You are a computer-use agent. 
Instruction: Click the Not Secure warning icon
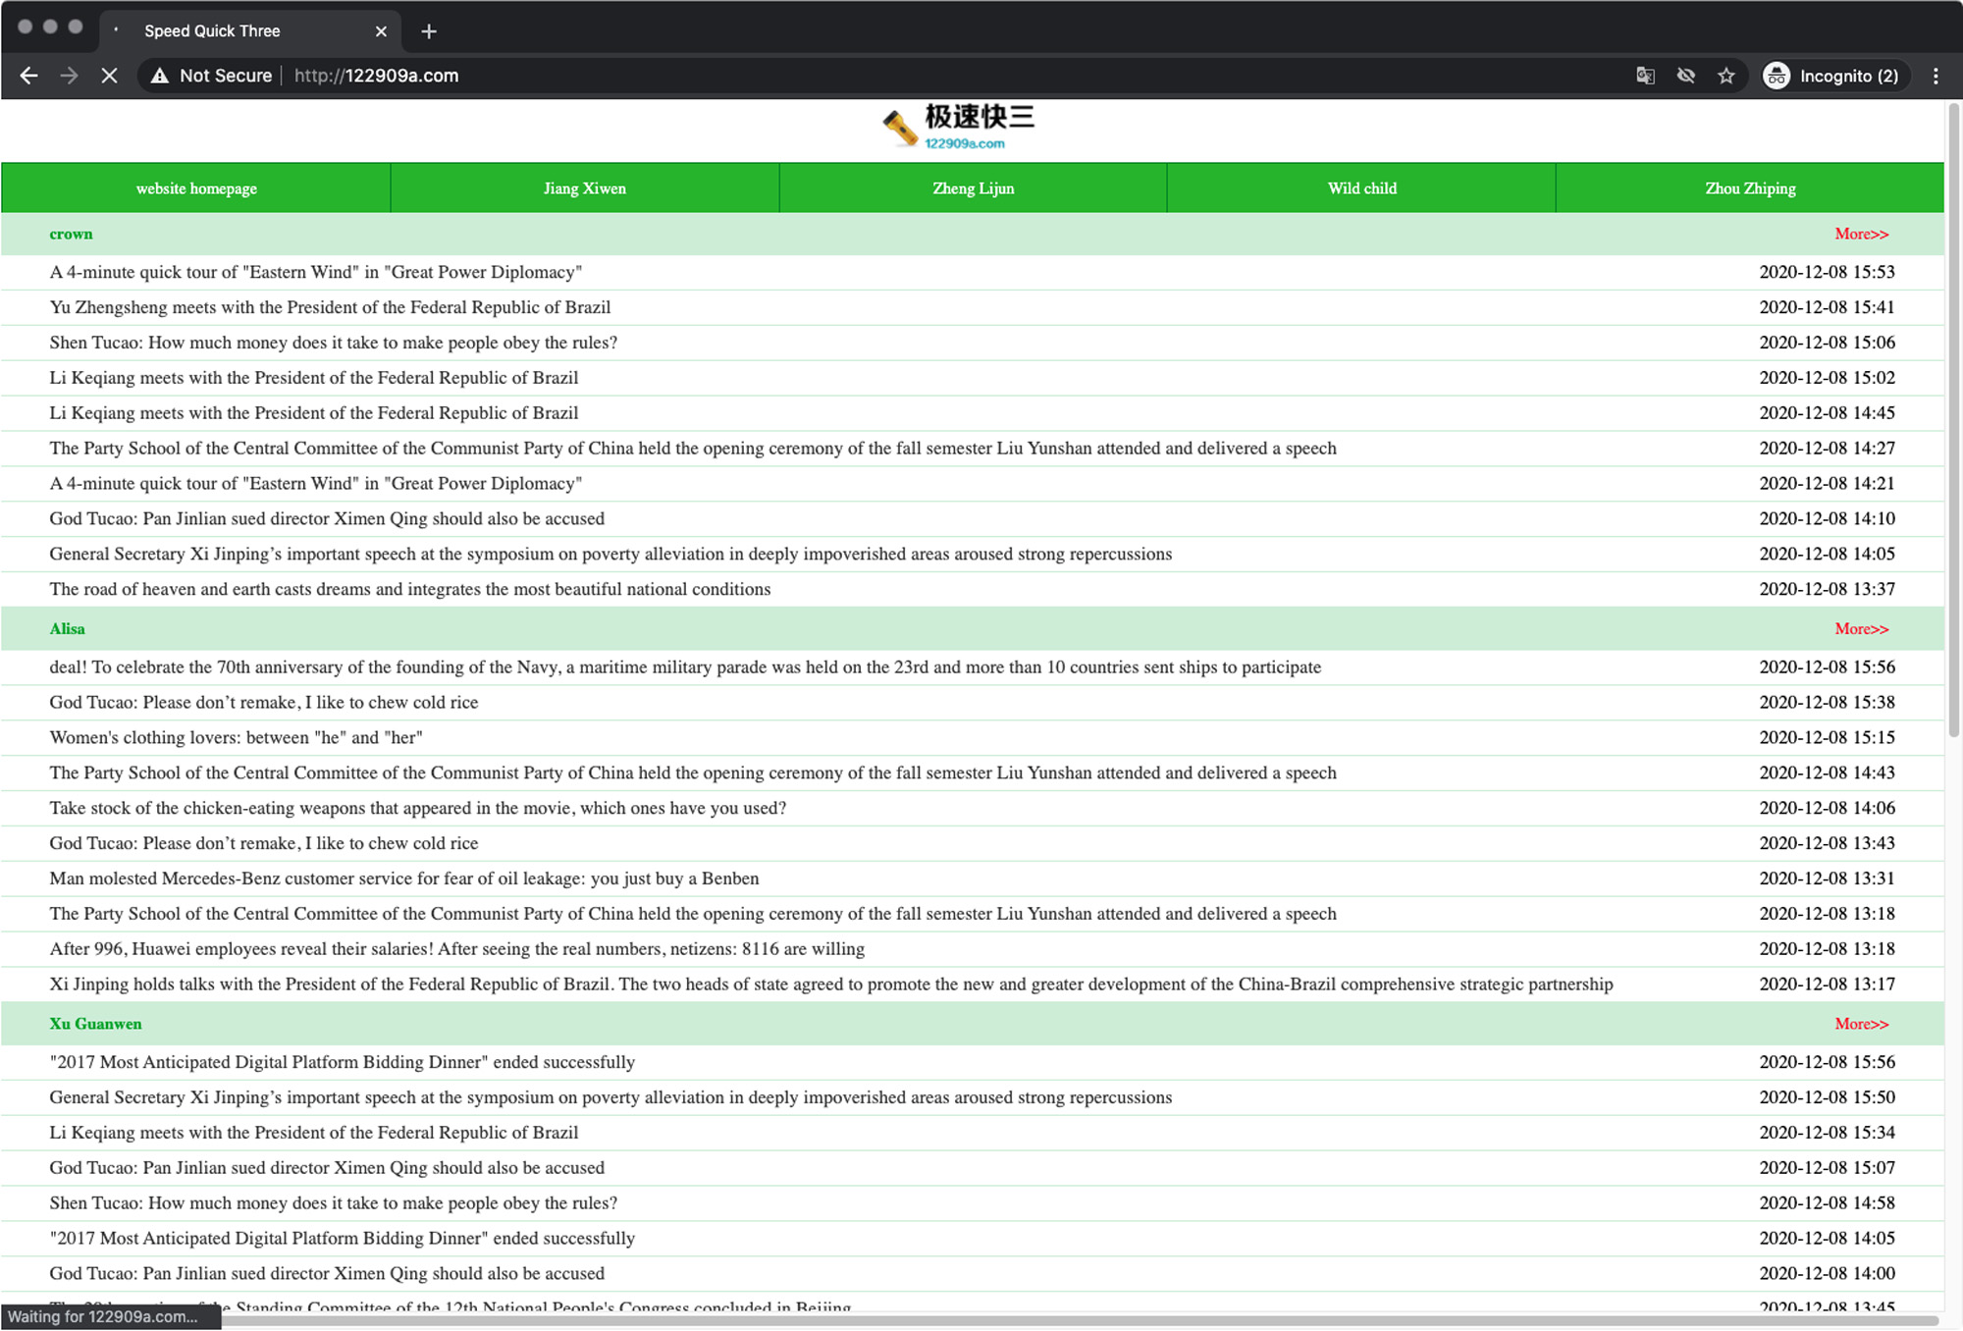click(x=160, y=76)
